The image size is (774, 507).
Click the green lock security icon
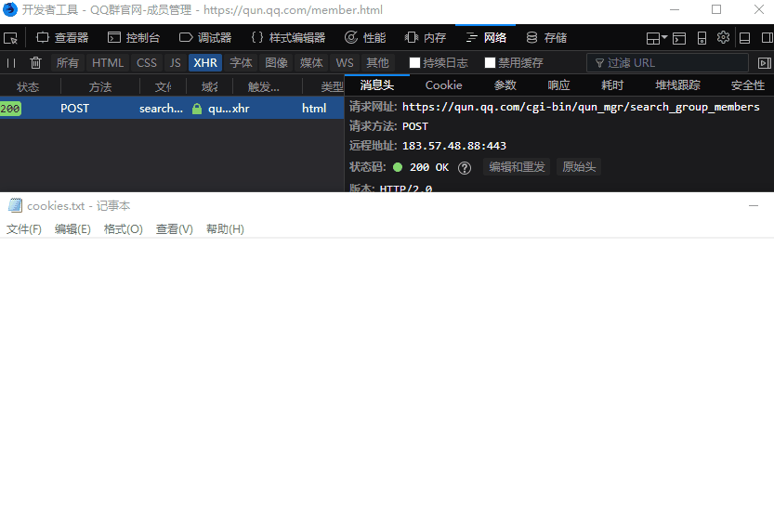[x=197, y=109]
